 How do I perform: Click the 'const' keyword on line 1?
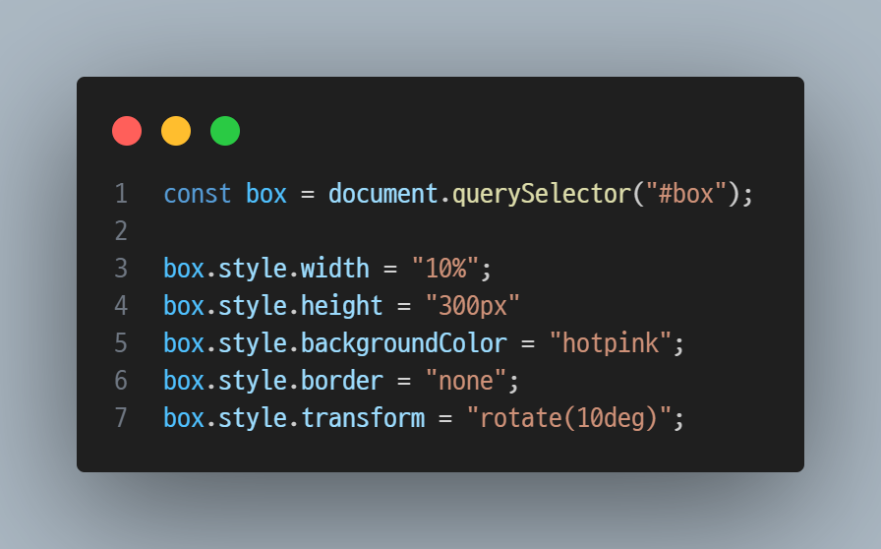(198, 194)
